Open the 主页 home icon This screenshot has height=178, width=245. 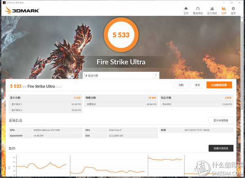pos(186,10)
